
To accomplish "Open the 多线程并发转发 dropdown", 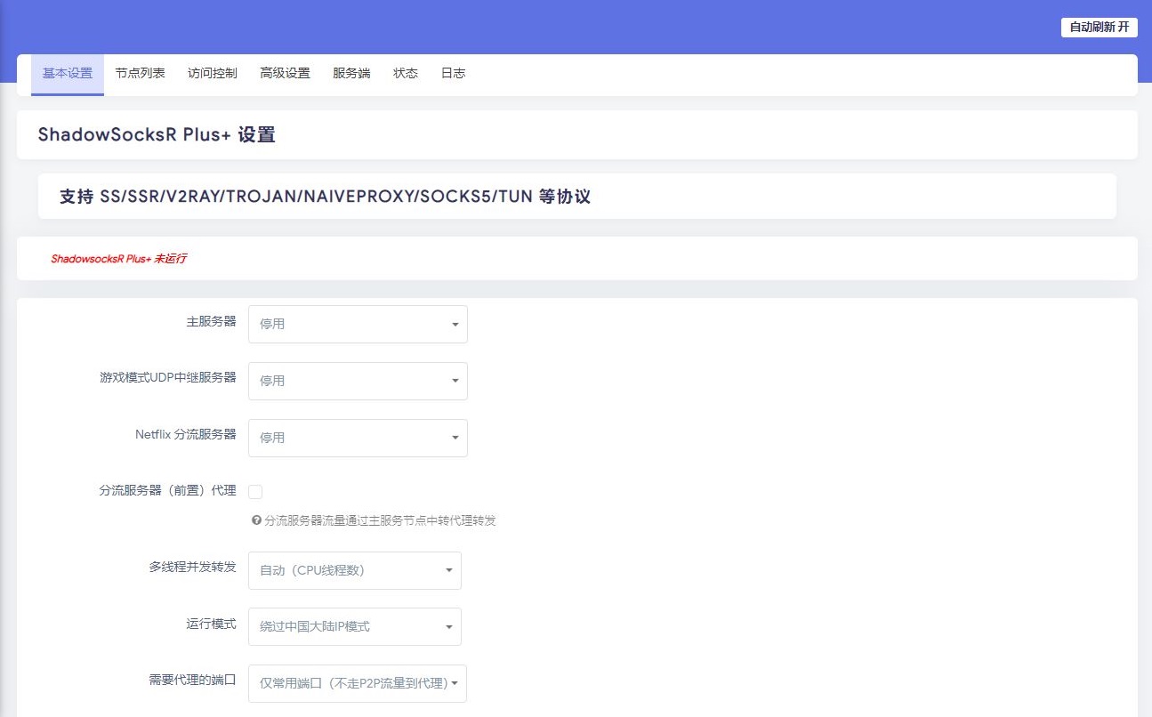I will click(355, 570).
